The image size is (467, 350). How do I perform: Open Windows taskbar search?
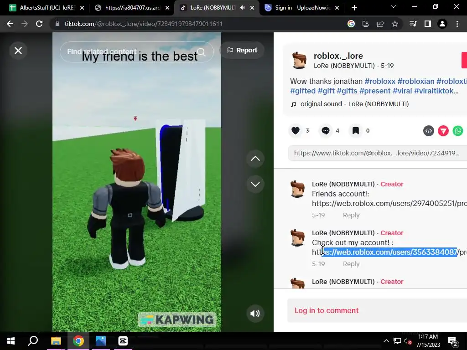click(33, 341)
